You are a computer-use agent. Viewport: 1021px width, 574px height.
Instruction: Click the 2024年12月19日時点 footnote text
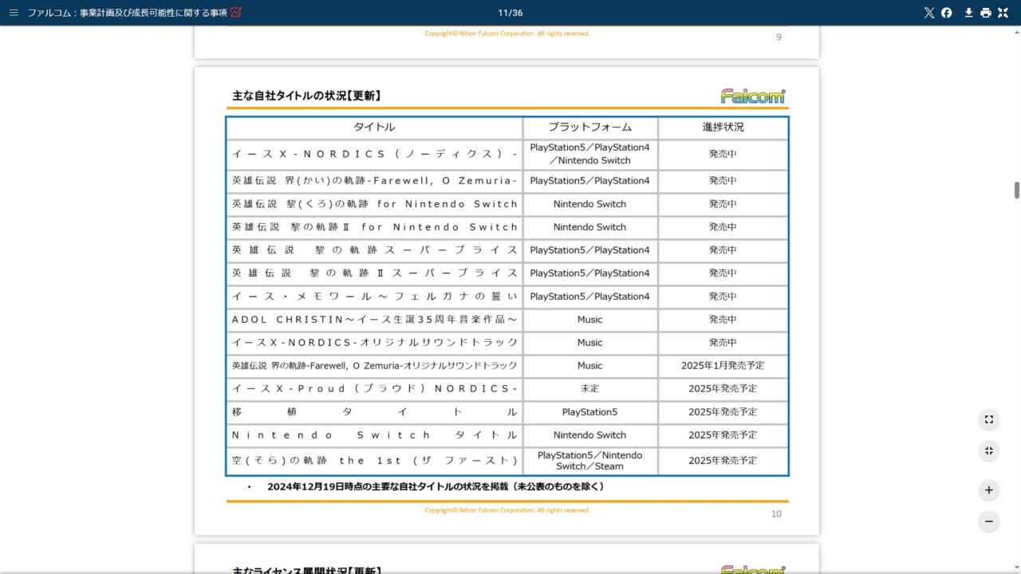tap(436, 486)
